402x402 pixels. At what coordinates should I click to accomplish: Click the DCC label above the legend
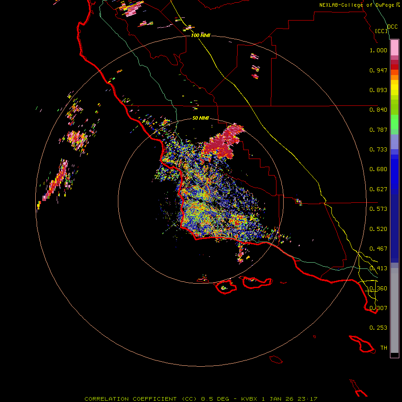click(x=393, y=27)
